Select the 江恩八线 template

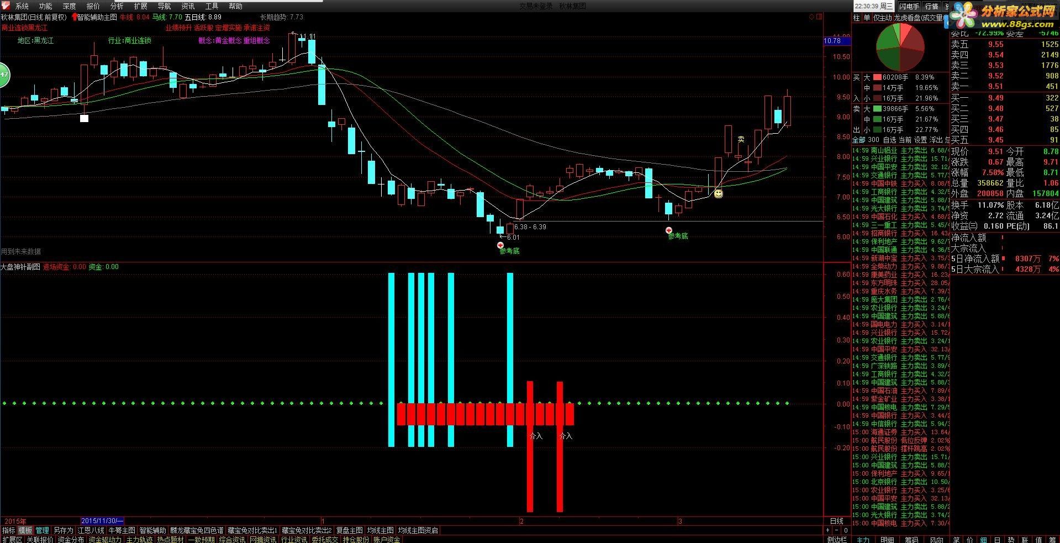[91, 530]
